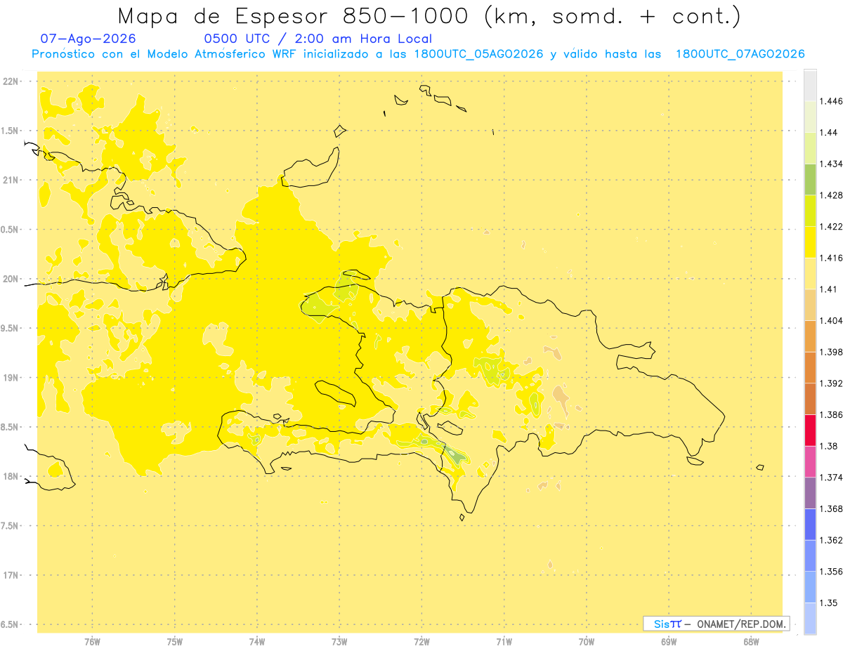Click the colorbar value 1.44
843x651 pixels.
tap(830, 133)
